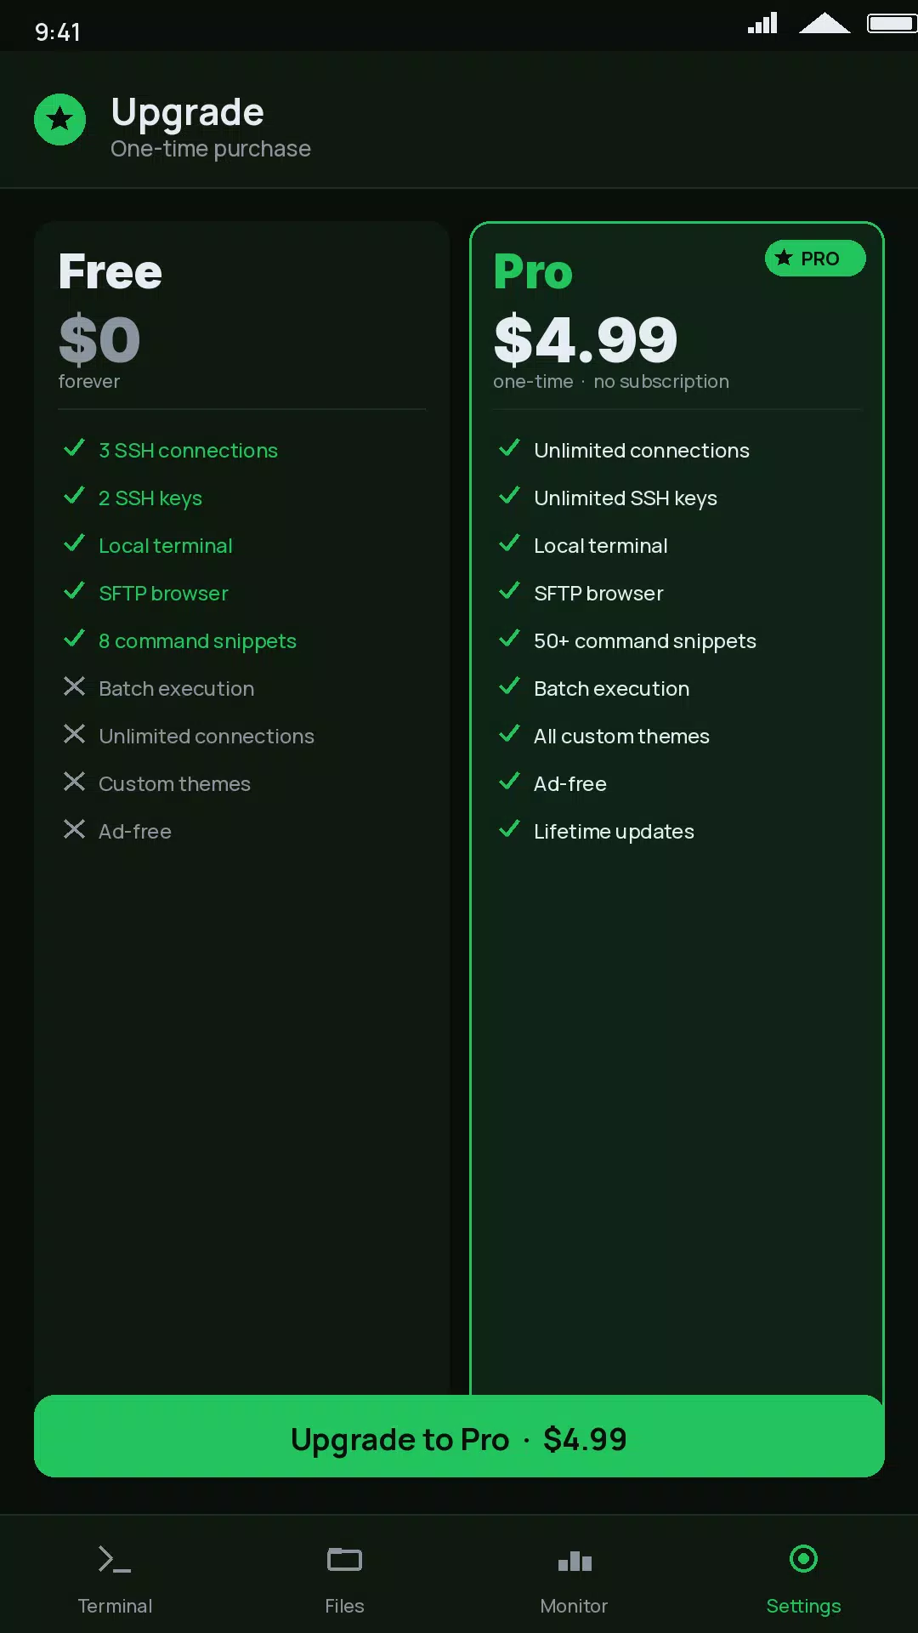This screenshot has width=918, height=1633.
Task: Click the X icon next to Custom themes
Action: [75, 782]
